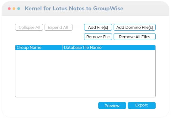
Task: Sort by Group Name column header
Action: pos(39,48)
